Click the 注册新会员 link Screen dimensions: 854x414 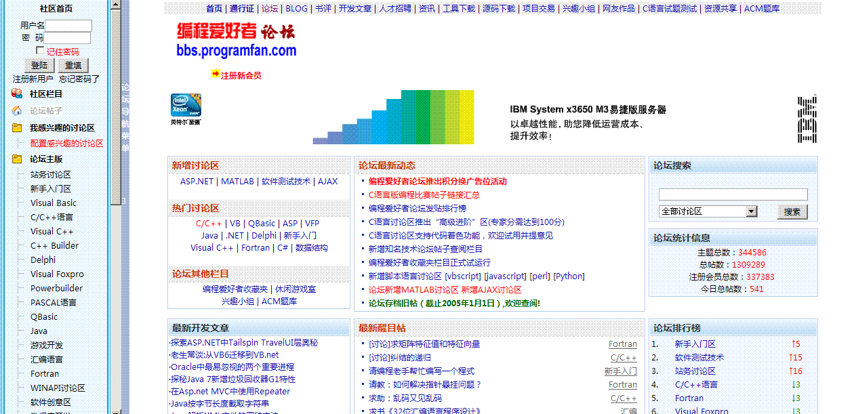(241, 75)
